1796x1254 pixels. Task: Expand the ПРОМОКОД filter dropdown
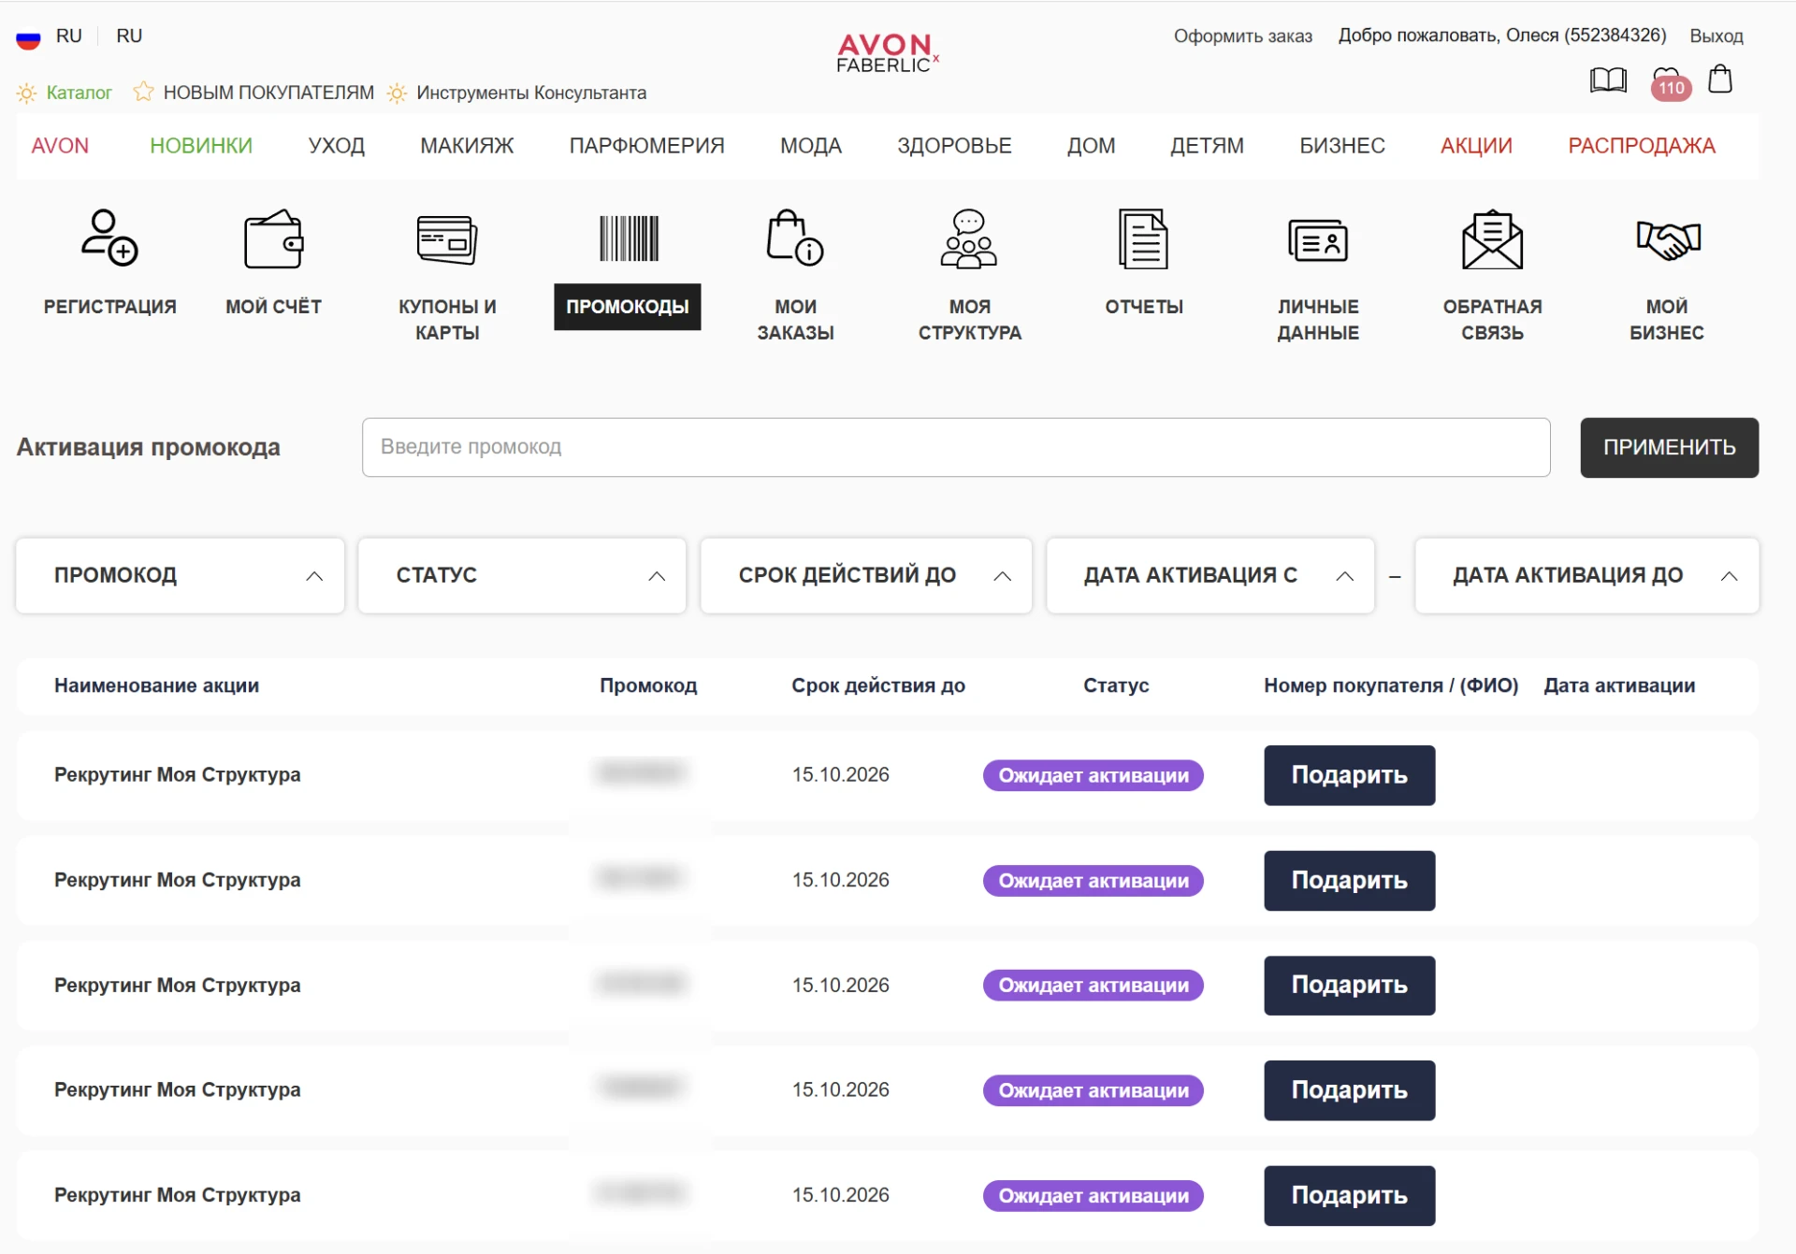point(181,575)
